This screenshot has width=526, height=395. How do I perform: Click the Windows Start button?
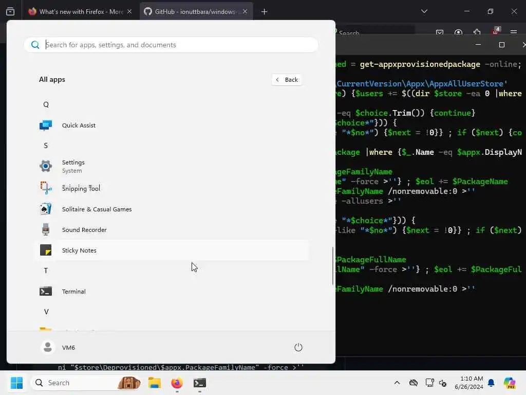[x=16, y=383]
